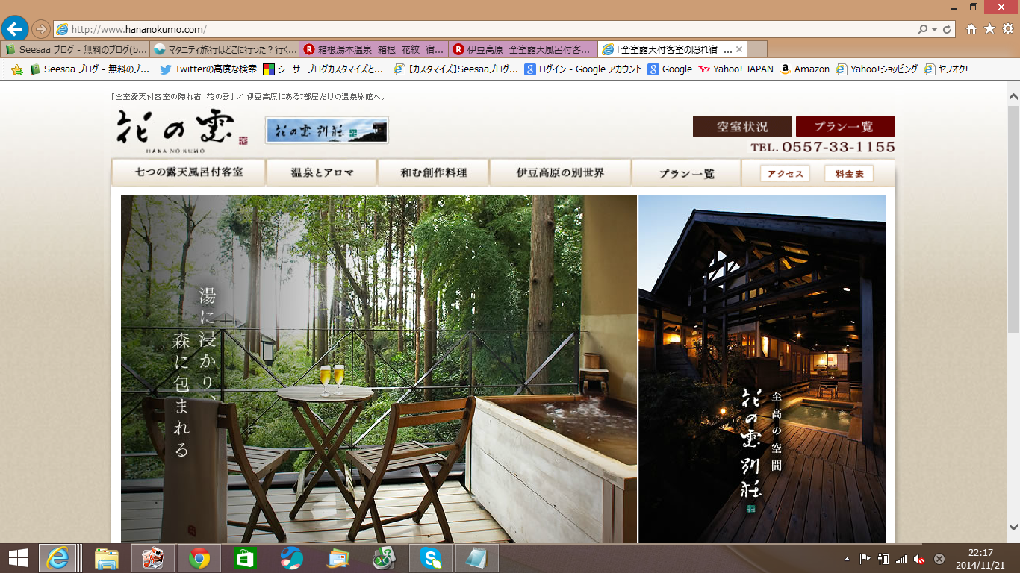Click the Action Center flag tray icon

tap(865, 558)
